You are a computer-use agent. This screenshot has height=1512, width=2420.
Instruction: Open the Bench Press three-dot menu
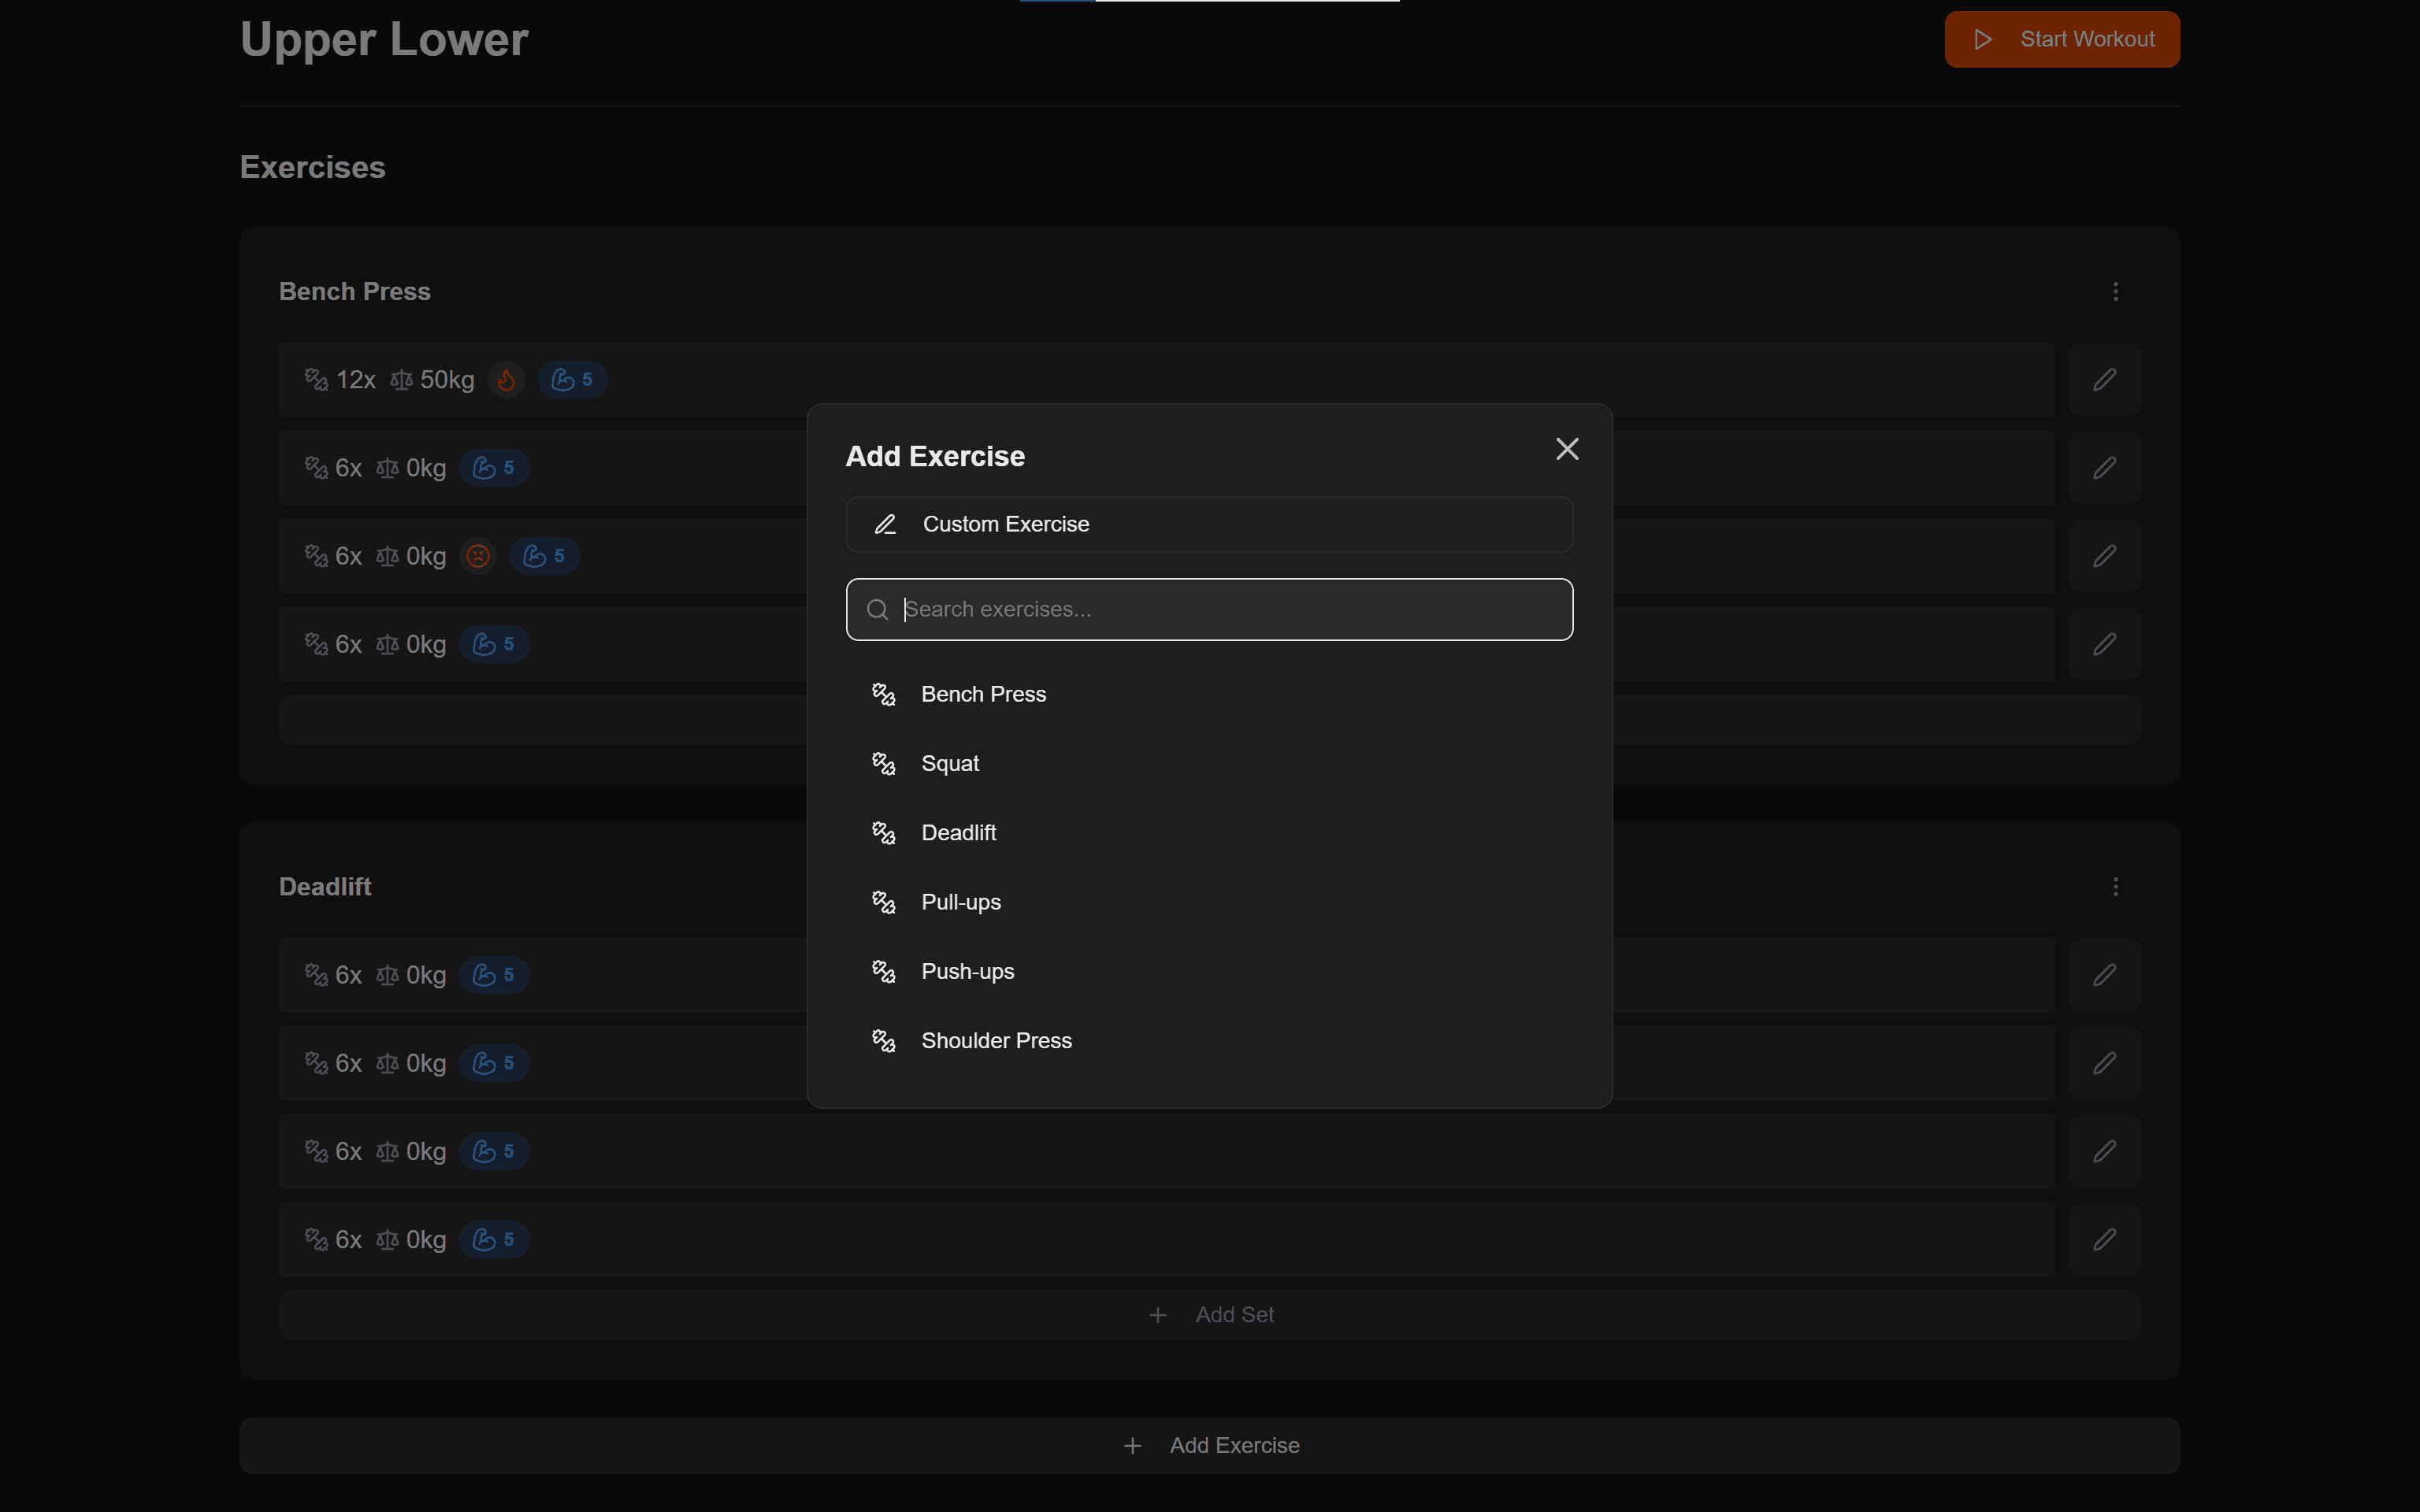click(x=2115, y=291)
